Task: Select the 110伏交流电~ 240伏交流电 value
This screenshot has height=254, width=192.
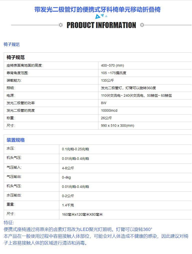Action: (x=136, y=95)
